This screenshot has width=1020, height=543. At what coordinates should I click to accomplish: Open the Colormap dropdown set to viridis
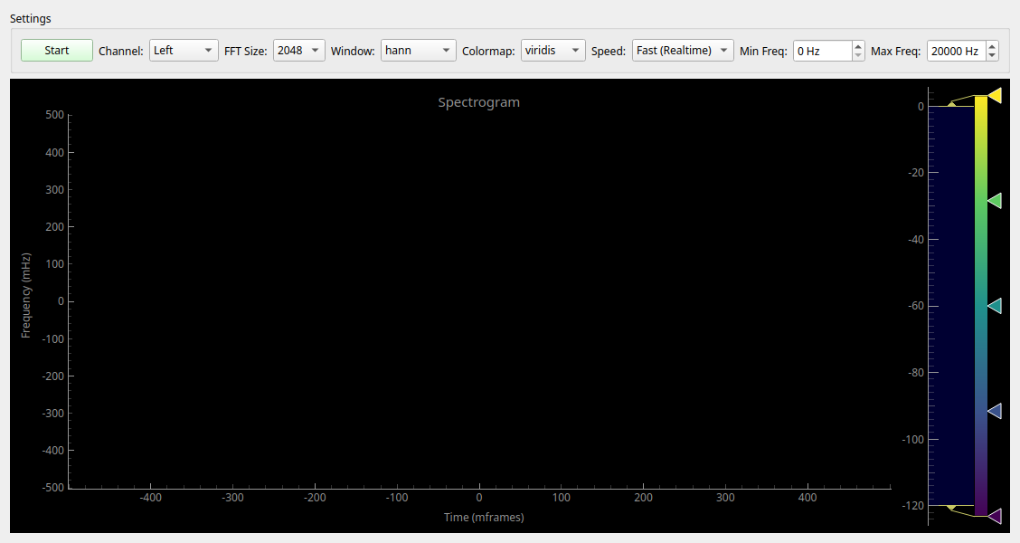pos(552,50)
